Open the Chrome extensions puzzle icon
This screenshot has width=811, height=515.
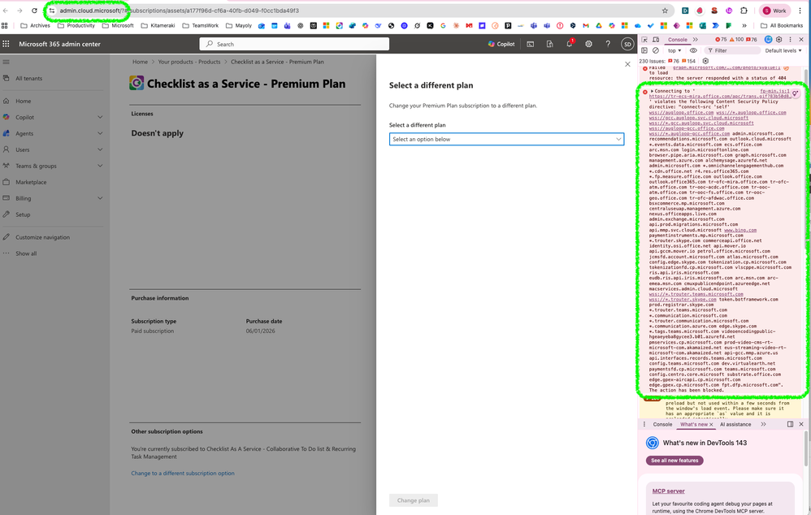[x=744, y=11]
